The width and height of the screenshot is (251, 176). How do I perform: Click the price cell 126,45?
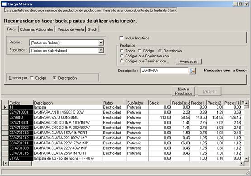[x=232, y=118]
